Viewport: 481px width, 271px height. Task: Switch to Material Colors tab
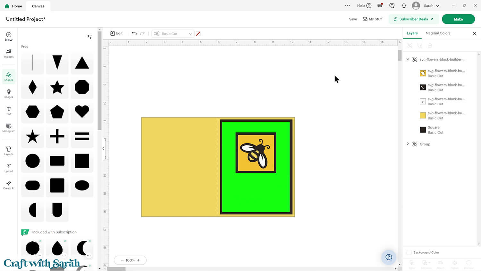[x=438, y=33]
